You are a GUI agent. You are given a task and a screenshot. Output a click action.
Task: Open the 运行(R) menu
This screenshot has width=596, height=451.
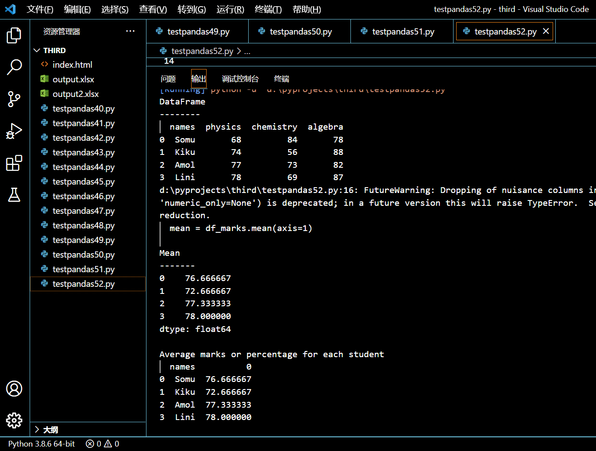coord(231,9)
